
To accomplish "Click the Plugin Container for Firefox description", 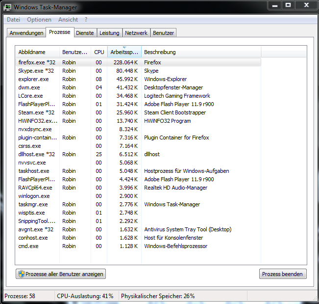I will 176,138.
